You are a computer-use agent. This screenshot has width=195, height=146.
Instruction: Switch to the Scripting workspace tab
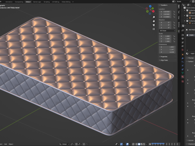click(47, 2)
